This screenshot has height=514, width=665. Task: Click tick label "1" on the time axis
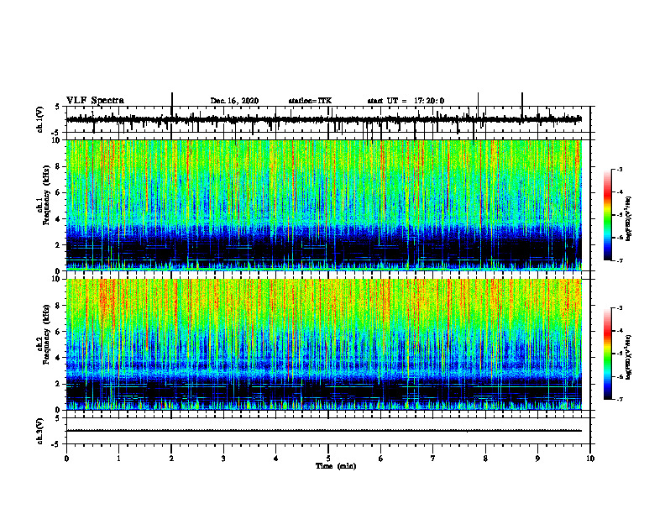tap(118, 459)
